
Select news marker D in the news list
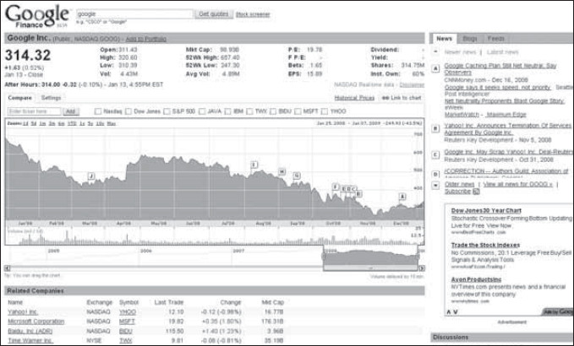coord(435,174)
